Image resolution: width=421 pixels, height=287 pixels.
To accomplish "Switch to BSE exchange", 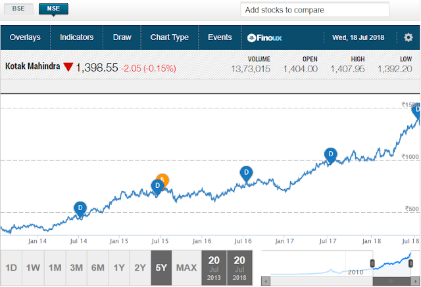I will coord(18,9).
